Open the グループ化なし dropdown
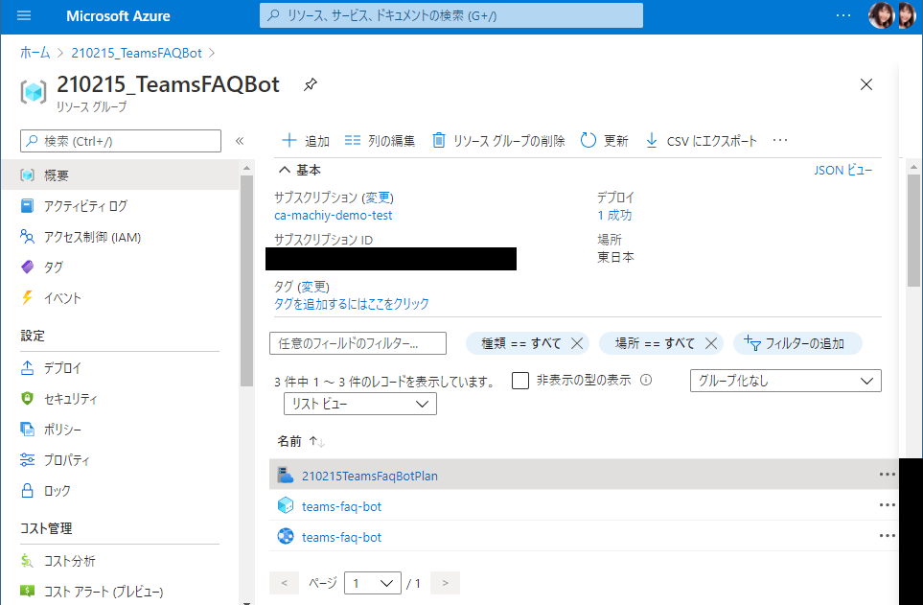The height and width of the screenshot is (605, 923). pyautogui.click(x=786, y=381)
